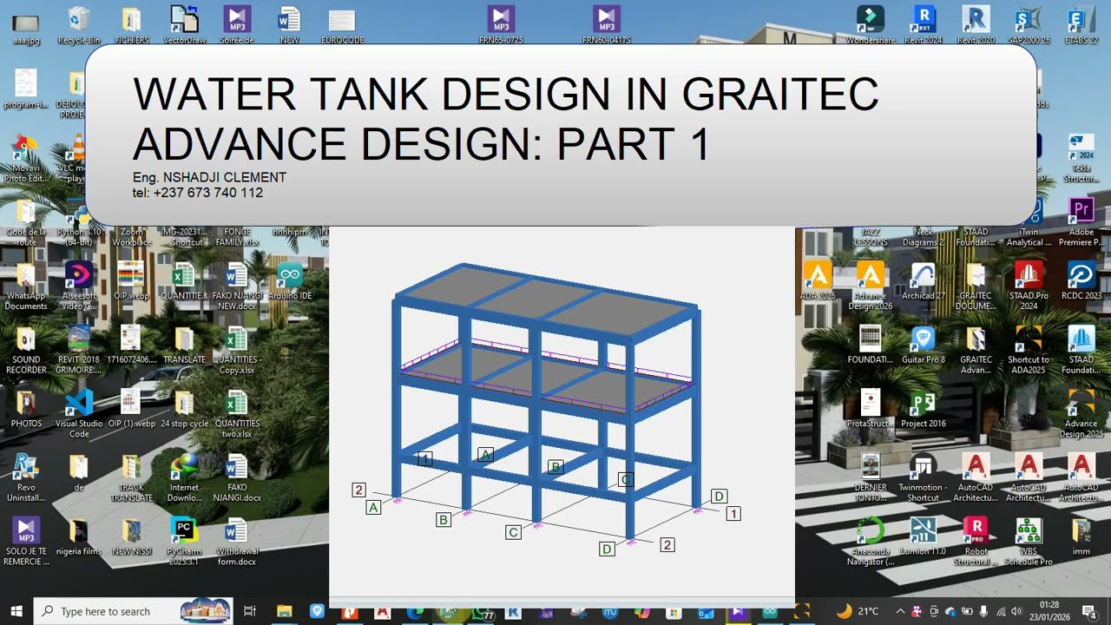
Task: Launch Tekla Structures desktop icon
Action: click(1081, 158)
